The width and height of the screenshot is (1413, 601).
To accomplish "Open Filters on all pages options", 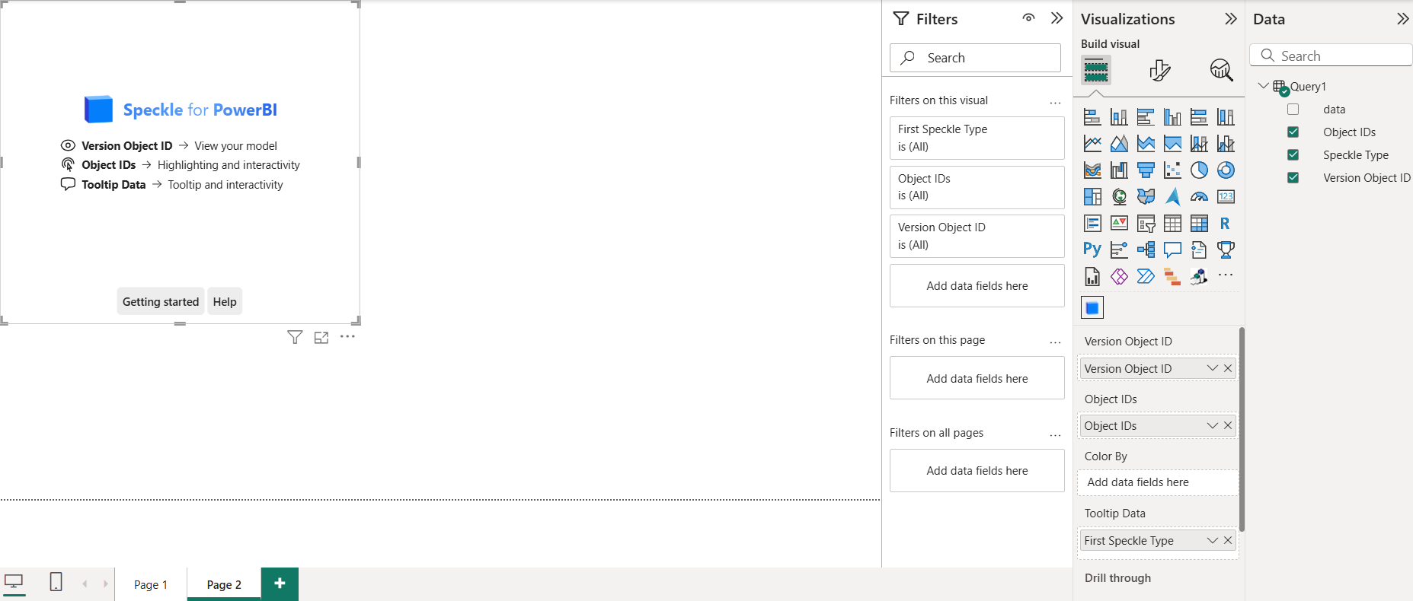I will [1055, 434].
